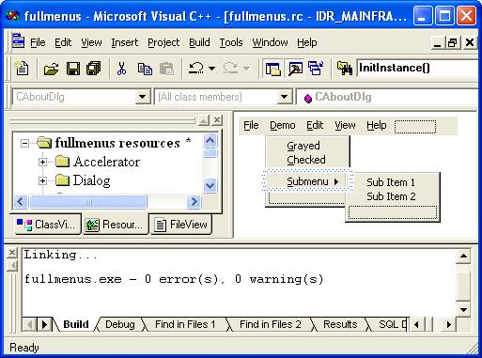Click the InitInstance() find input field
Screen dimensions: 482x358
pos(418,68)
